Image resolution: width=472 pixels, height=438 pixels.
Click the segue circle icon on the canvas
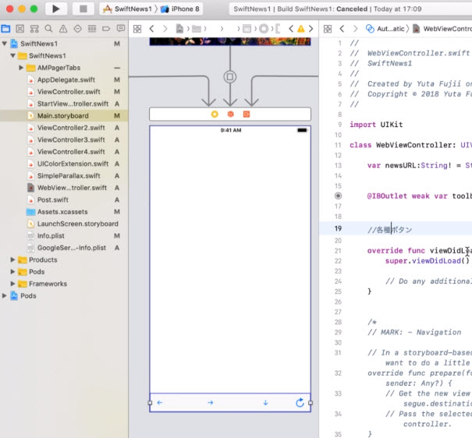(230, 77)
